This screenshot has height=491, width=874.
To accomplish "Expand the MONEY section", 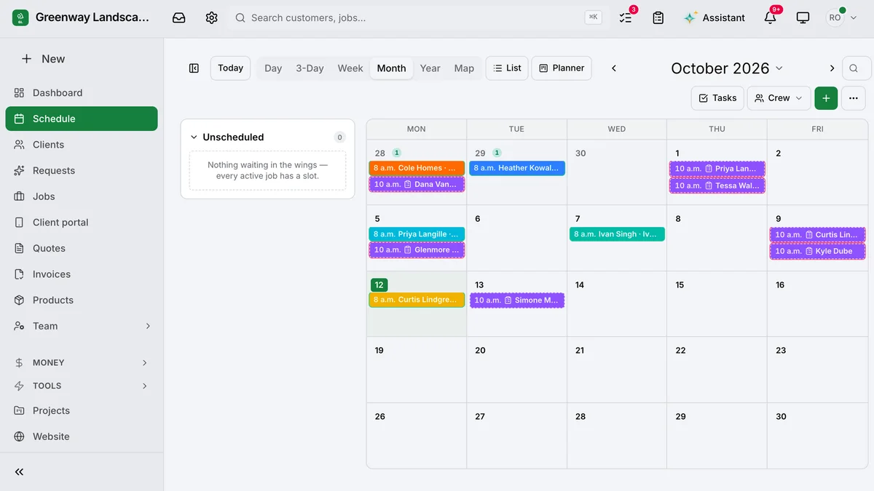I will [x=82, y=362].
